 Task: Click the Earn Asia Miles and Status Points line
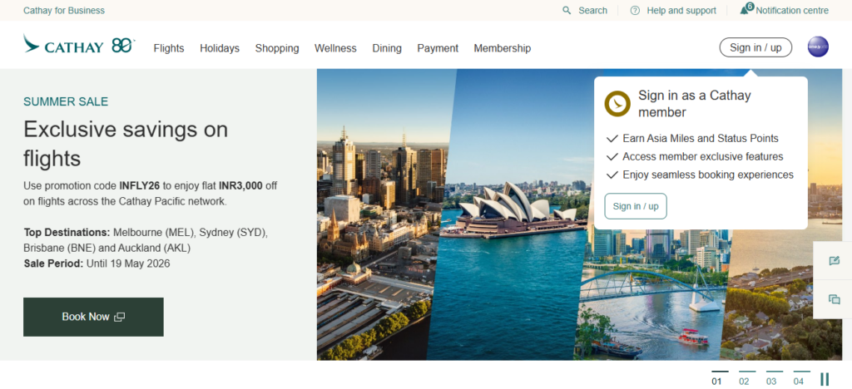[701, 138]
